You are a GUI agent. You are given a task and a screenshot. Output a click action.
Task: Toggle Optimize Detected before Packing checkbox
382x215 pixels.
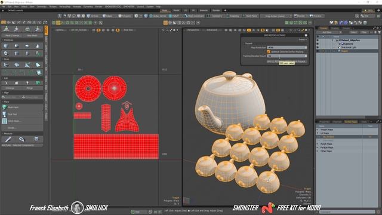tap(269, 52)
